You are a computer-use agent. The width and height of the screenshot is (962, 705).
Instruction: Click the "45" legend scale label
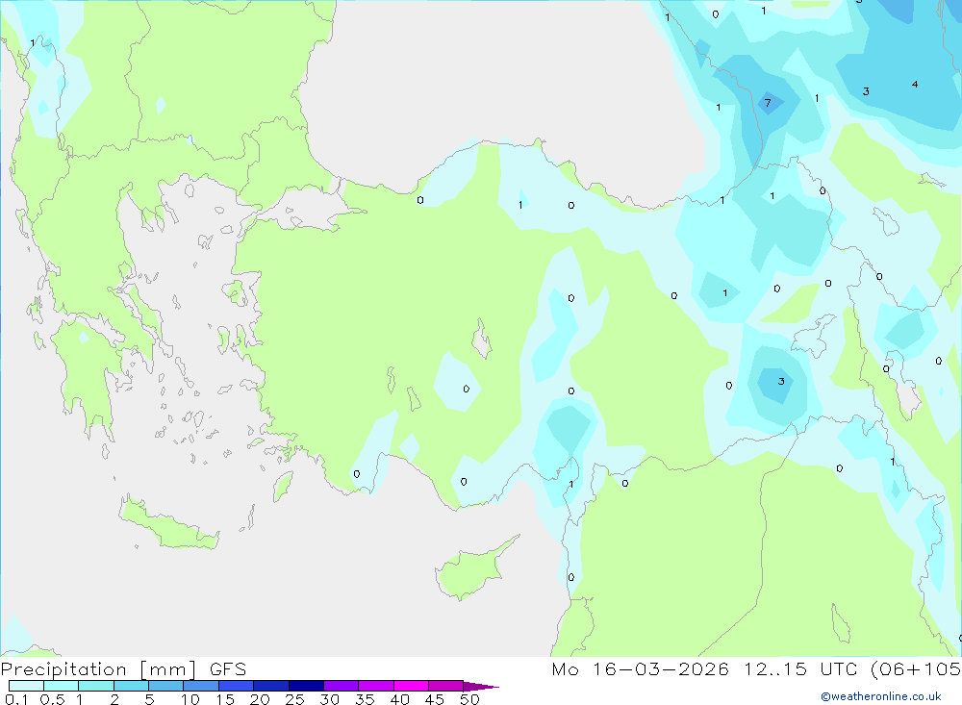tap(435, 699)
